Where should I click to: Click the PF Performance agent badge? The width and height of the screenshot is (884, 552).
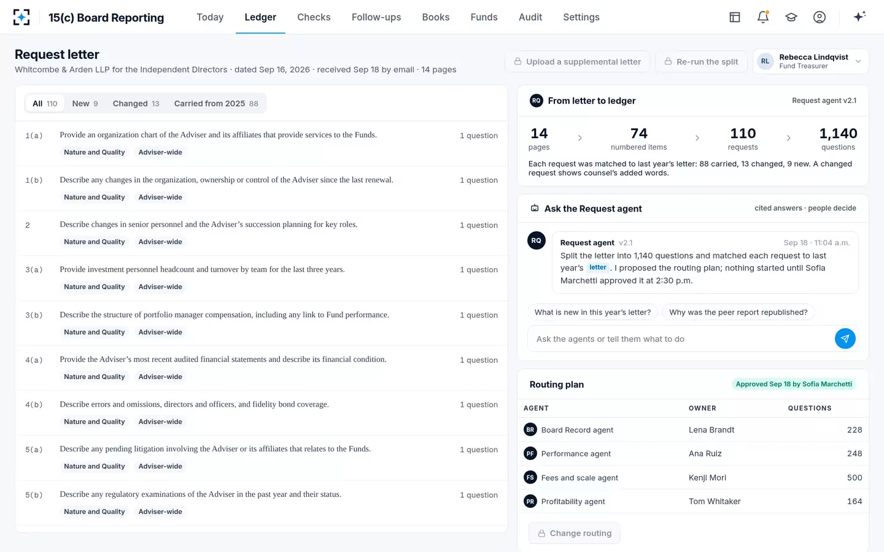pyautogui.click(x=530, y=454)
